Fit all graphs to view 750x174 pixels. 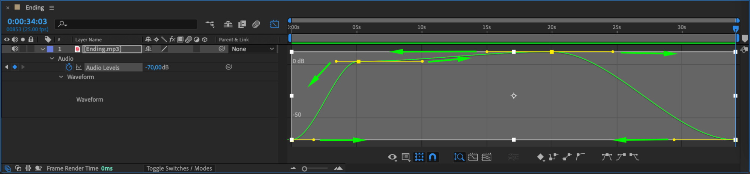coord(486,157)
